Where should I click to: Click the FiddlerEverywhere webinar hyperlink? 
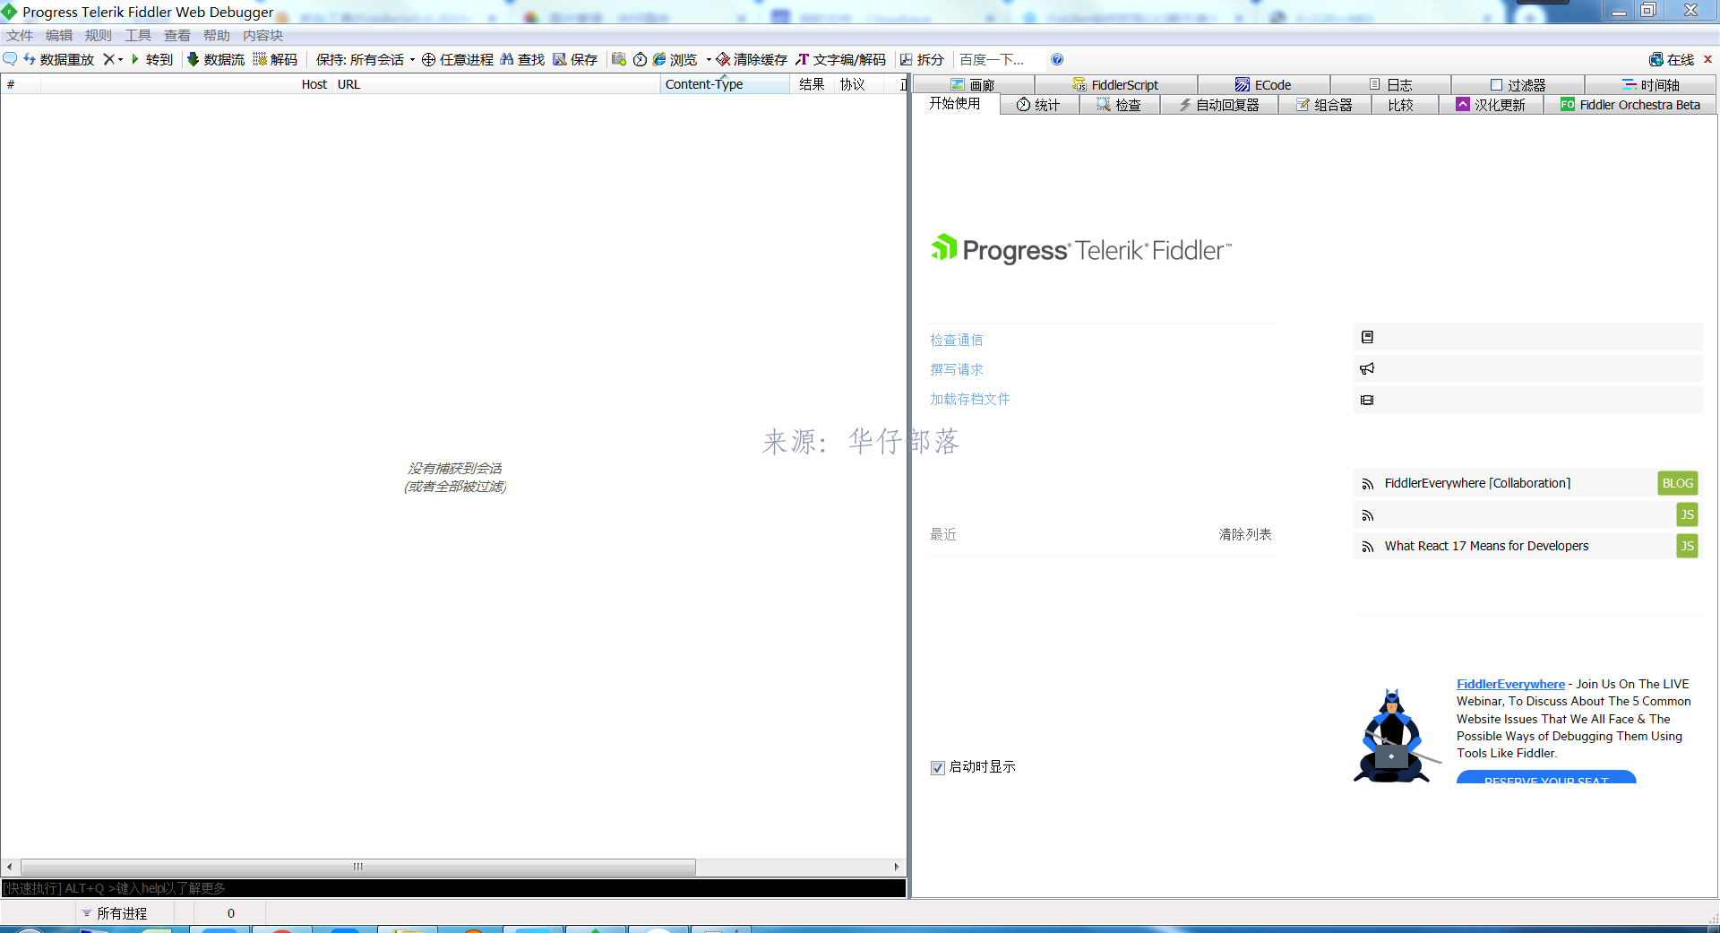1510,684
